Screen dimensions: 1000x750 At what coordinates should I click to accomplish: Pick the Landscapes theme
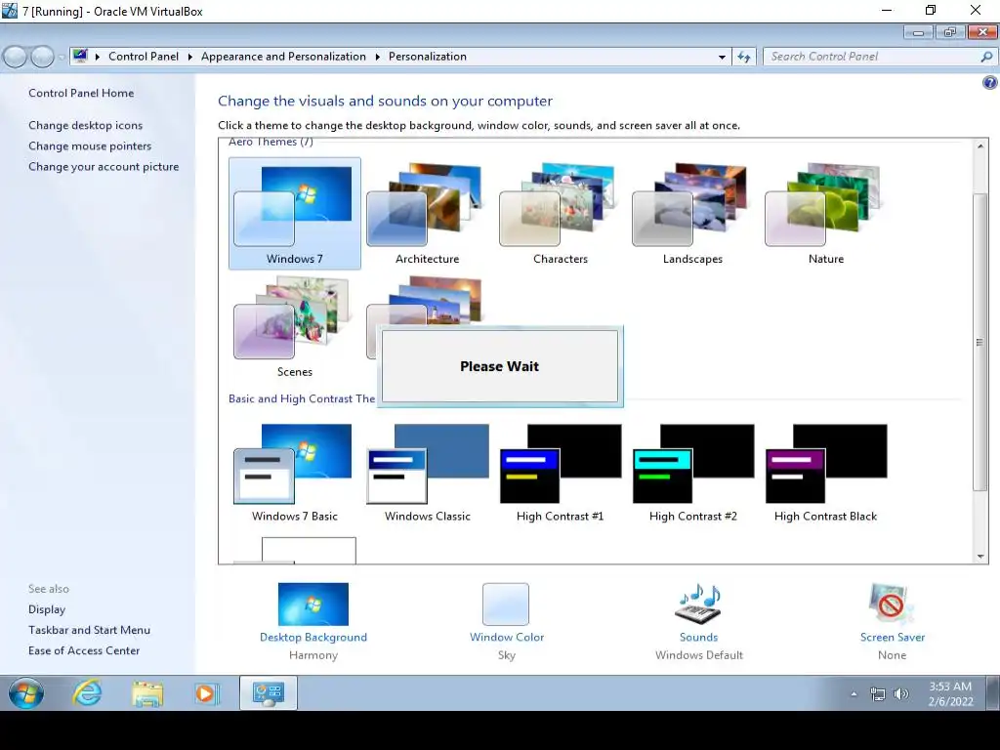(x=692, y=214)
